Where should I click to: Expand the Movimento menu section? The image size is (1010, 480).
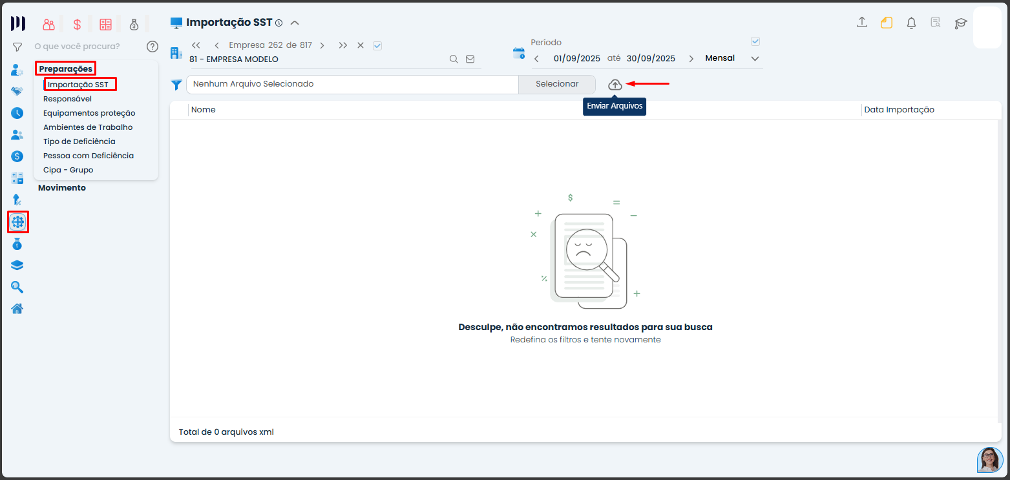point(62,188)
